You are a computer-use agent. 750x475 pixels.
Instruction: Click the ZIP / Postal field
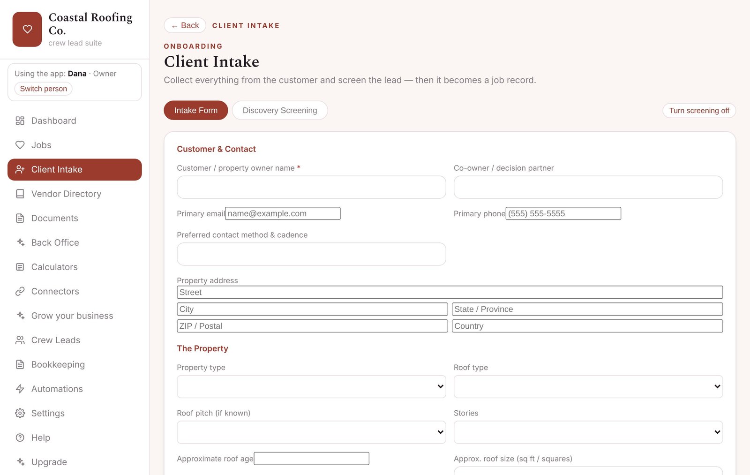click(312, 326)
